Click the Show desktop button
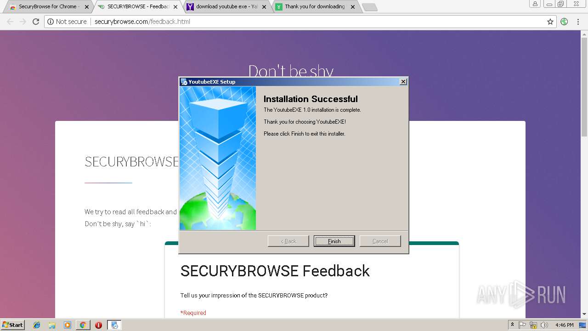Viewport: 588px width, 331px height. (x=582, y=325)
